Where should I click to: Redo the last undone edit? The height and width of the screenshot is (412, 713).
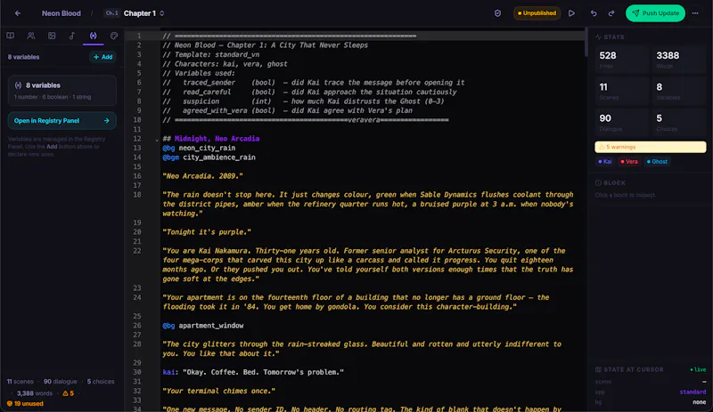611,13
